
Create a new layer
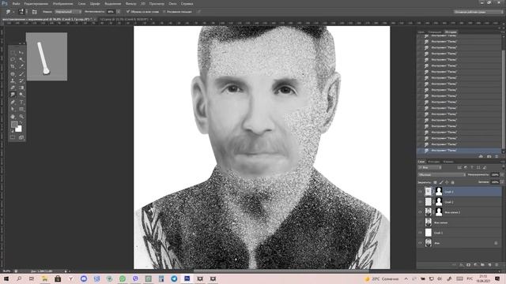pyautogui.click(x=489, y=265)
